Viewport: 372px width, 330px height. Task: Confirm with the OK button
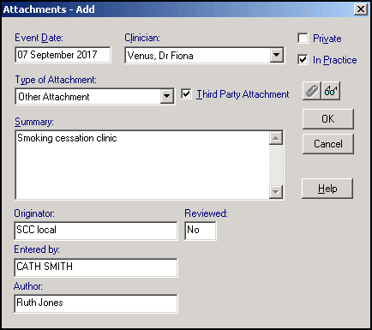click(x=328, y=119)
